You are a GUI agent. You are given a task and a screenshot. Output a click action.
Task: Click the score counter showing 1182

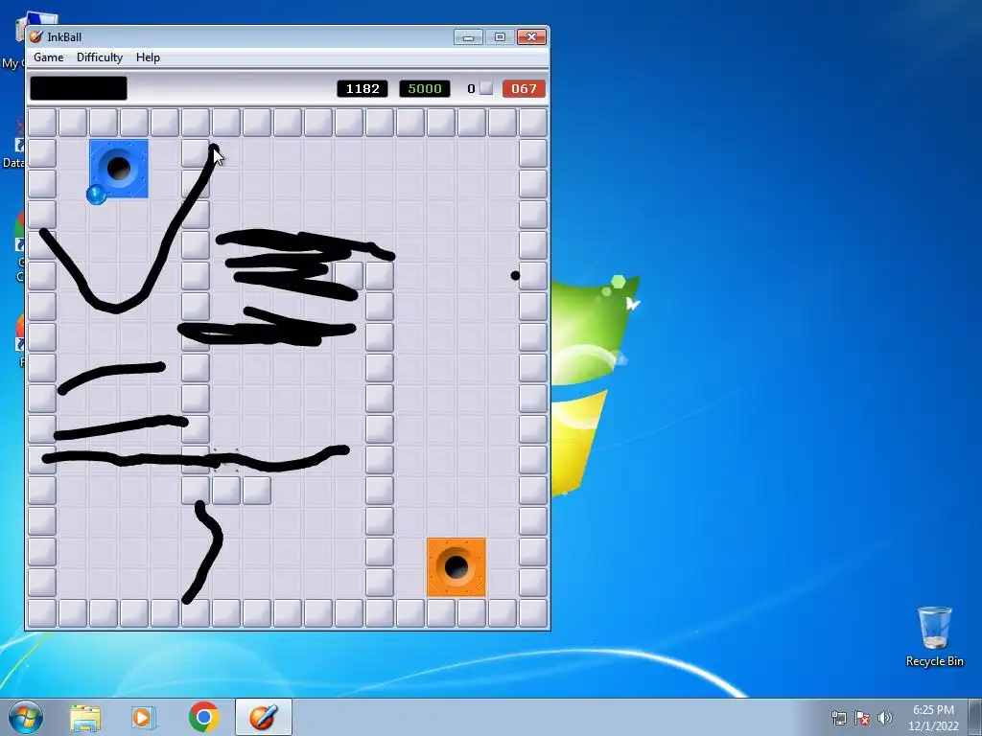362,89
